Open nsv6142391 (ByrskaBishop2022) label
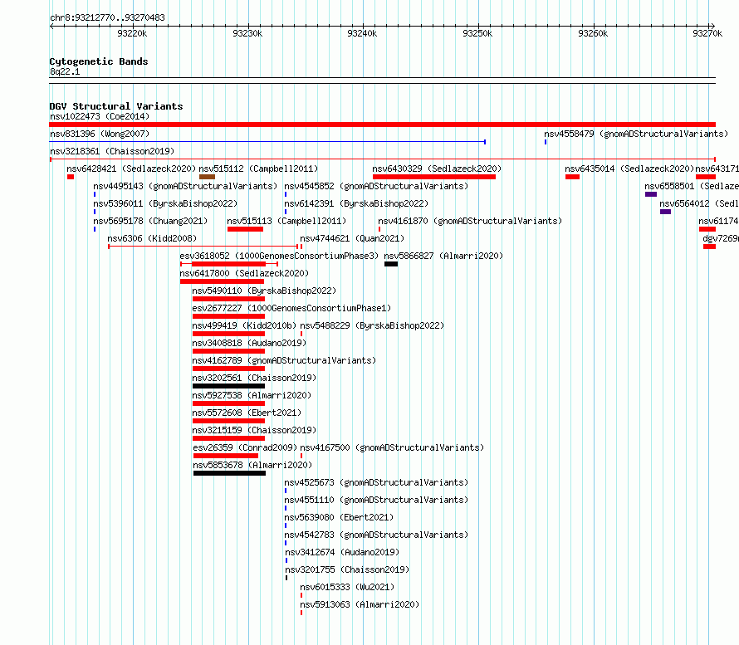739x645 pixels. click(356, 203)
